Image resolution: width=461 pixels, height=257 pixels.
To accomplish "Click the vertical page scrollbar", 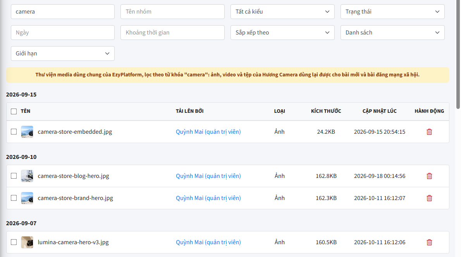I will click(x=458, y=54).
